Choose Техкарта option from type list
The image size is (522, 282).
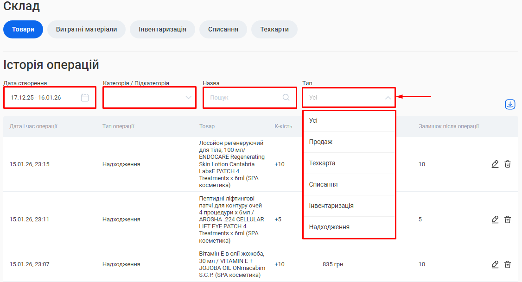[x=322, y=163]
